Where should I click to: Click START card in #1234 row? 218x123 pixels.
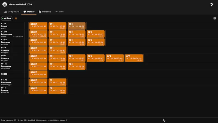[38, 34]
